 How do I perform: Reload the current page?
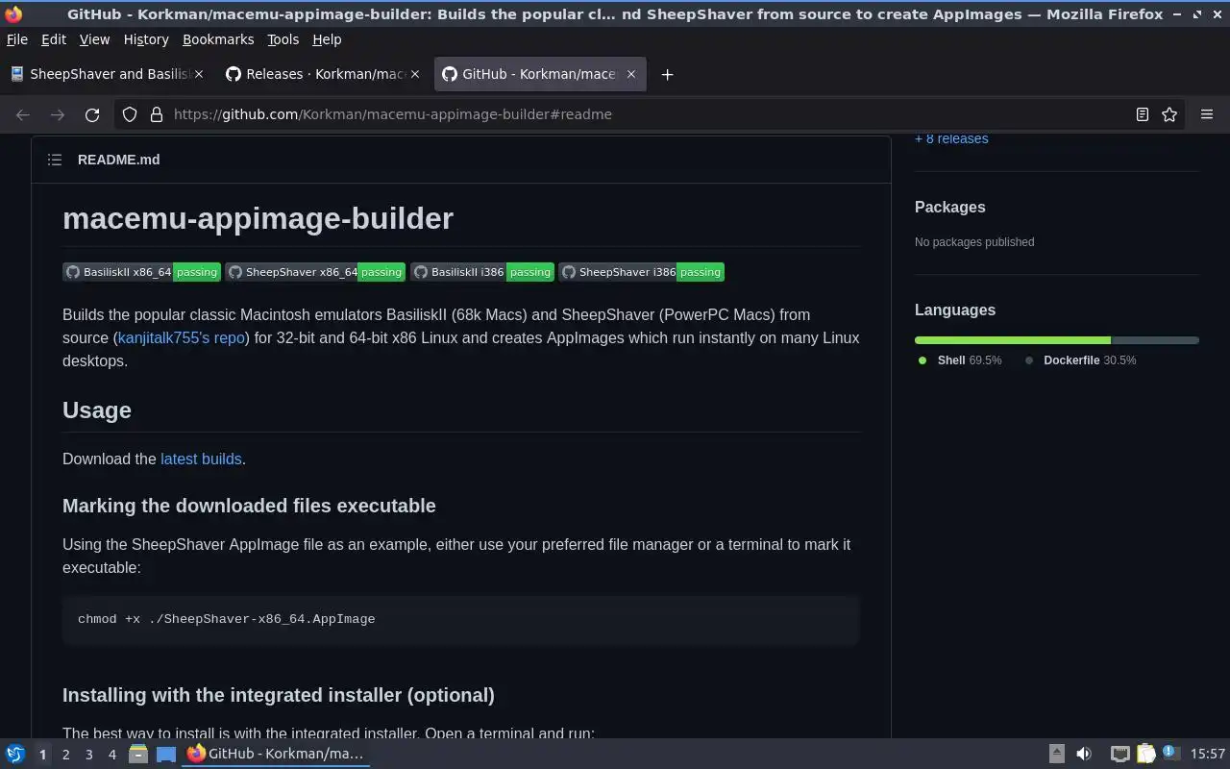[92, 114]
